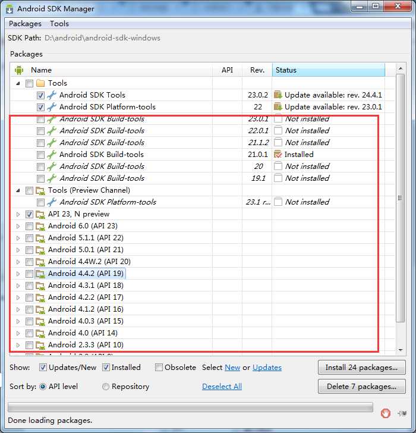The image size is (416, 433).
Task: Click the wrench icon for Android SDK Platform-tools rev 22
Action: [52, 107]
